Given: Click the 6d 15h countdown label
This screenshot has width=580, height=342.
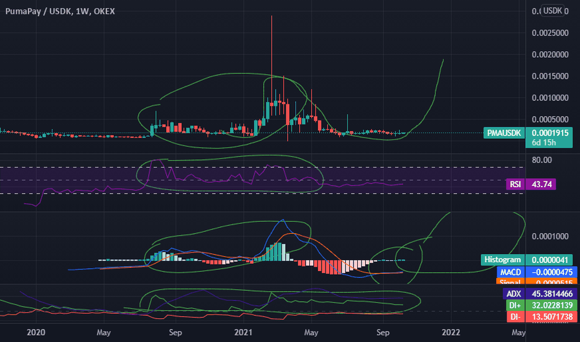Looking at the screenshot, I should coord(544,143).
